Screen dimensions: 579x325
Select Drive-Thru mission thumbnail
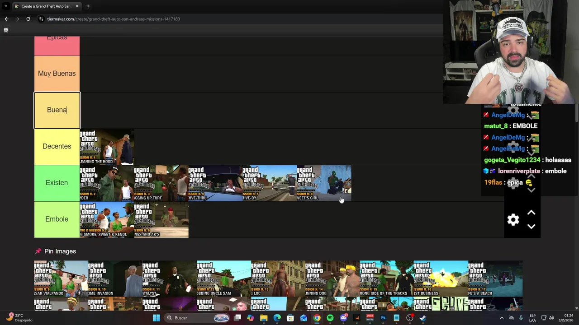click(215, 183)
